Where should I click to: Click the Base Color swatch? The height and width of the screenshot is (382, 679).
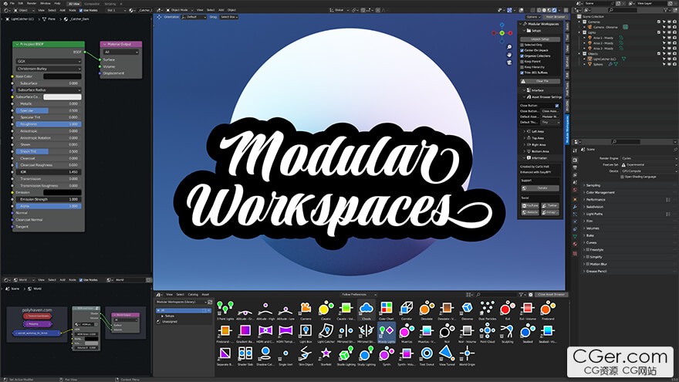click(x=62, y=76)
